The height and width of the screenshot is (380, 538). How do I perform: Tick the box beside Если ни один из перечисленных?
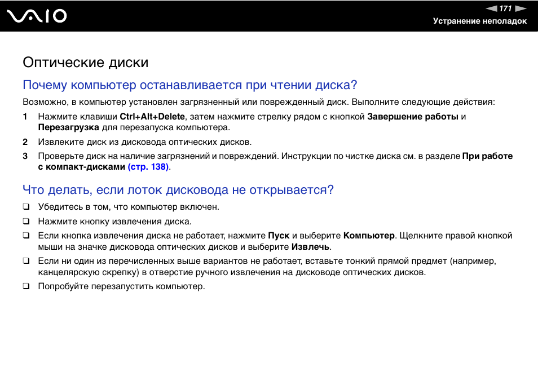26,261
